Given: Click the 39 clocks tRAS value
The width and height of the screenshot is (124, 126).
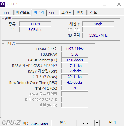Looking at the screenshot, I should 75,77.
